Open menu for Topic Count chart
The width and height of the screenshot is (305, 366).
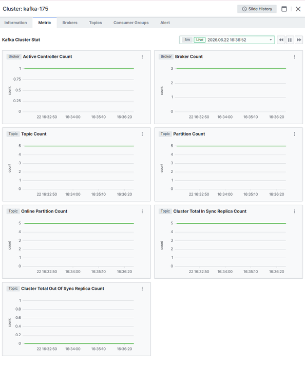click(142, 134)
